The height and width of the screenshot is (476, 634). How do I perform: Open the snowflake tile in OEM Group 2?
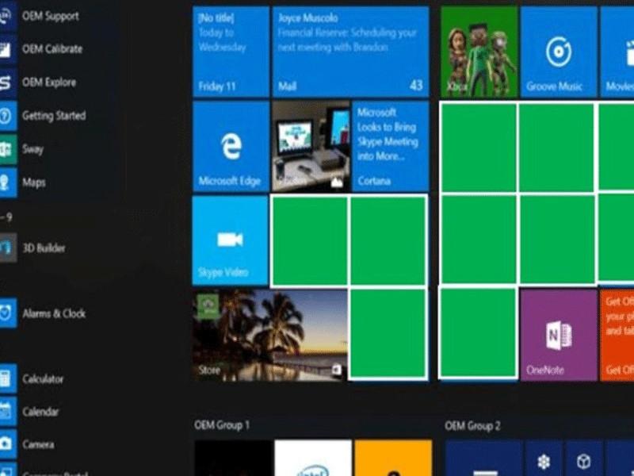coord(544,459)
